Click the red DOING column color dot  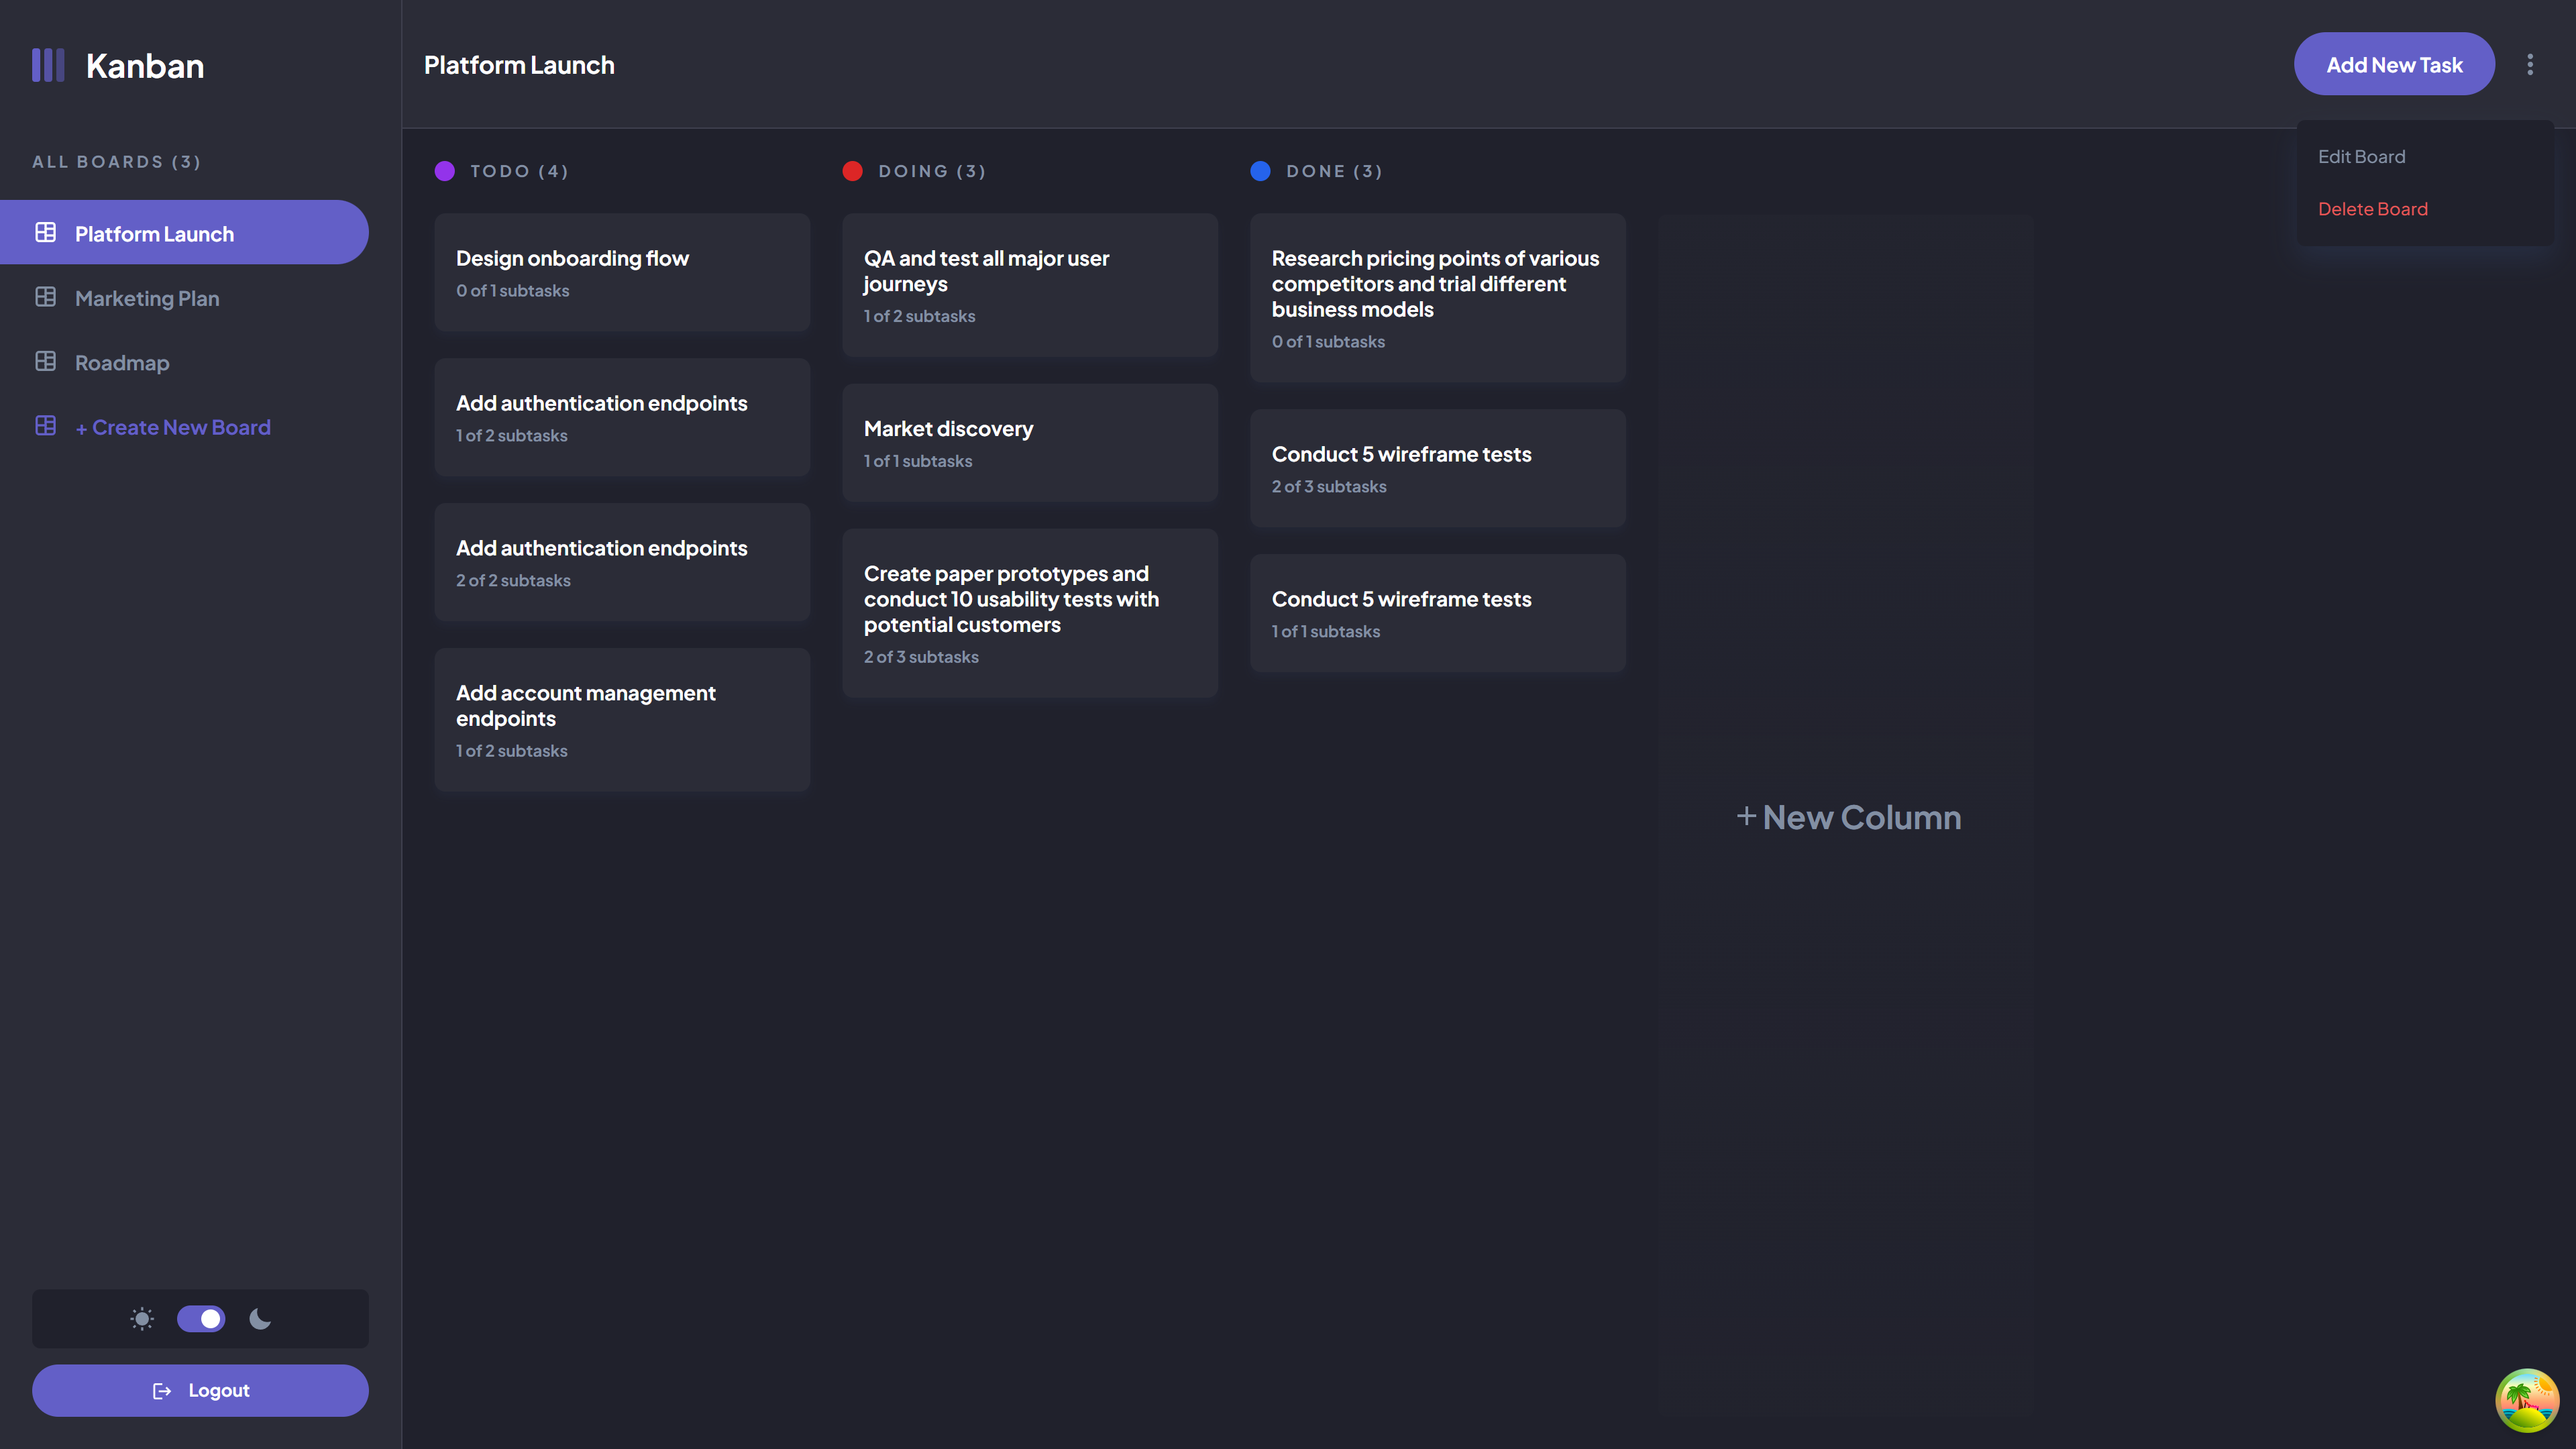pyautogui.click(x=852, y=171)
